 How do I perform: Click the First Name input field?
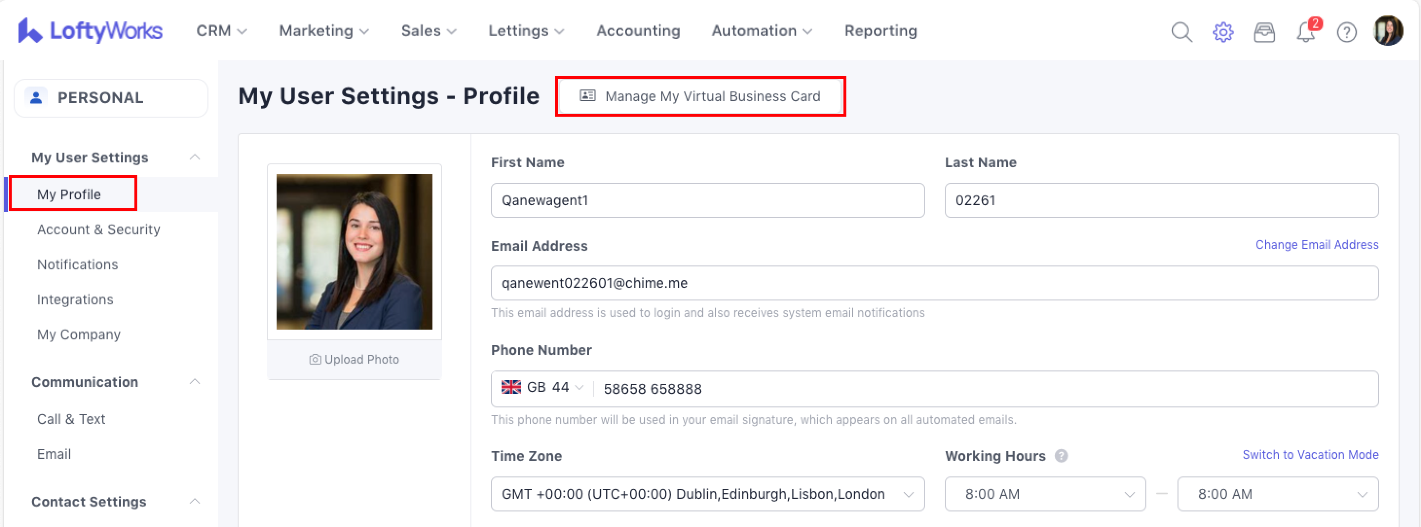707,200
